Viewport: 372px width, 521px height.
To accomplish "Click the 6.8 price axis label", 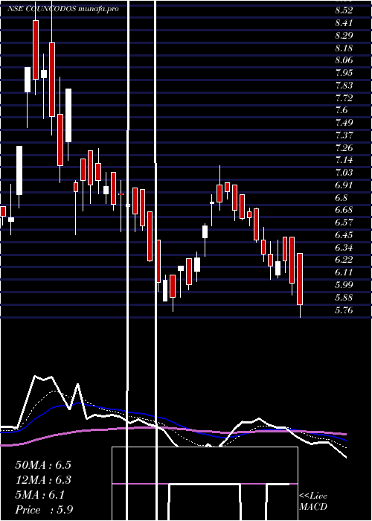I will click(341, 198).
